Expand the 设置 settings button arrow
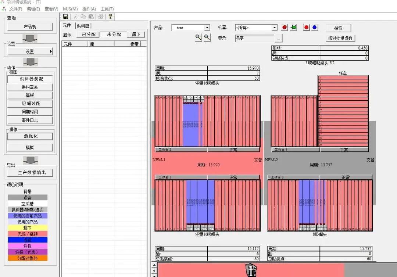This screenshot has height=277, width=397. coord(51,51)
